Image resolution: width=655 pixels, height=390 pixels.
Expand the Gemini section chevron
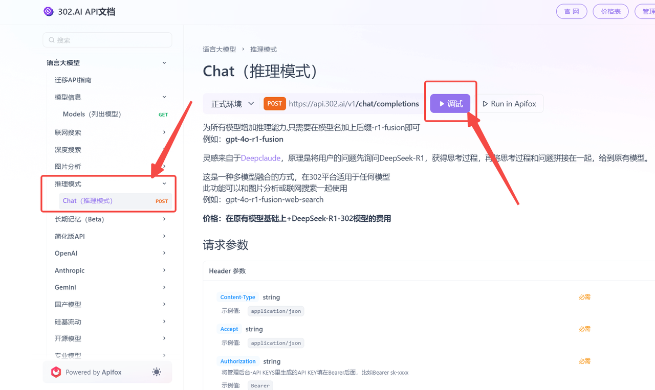click(x=164, y=287)
